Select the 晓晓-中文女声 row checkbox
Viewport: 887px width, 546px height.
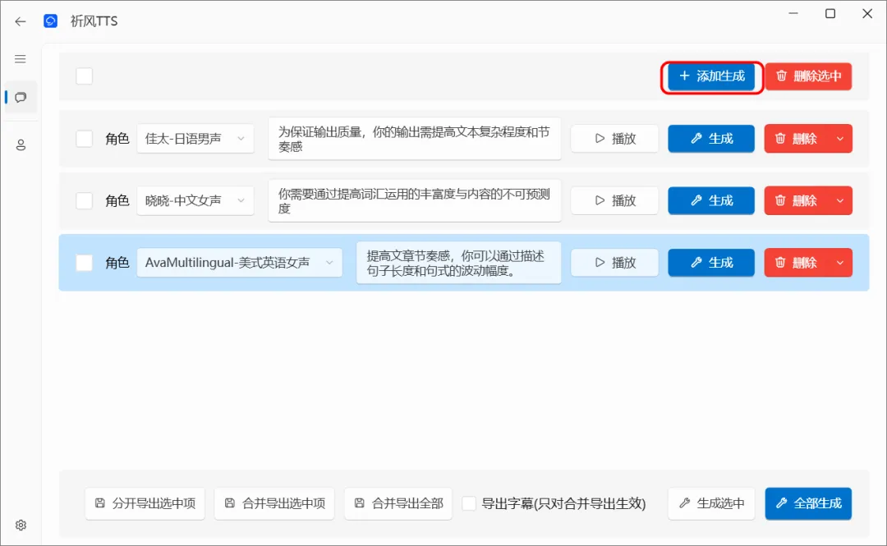[85, 200]
